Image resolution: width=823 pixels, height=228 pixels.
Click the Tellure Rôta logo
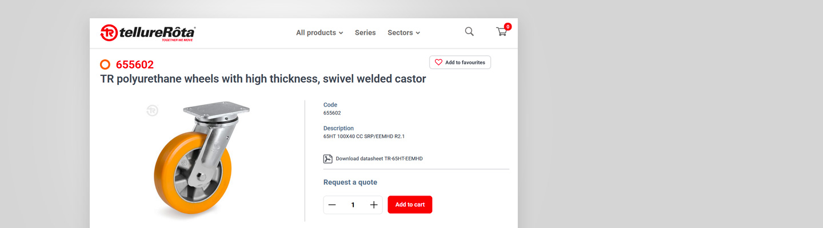click(x=148, y=33)
